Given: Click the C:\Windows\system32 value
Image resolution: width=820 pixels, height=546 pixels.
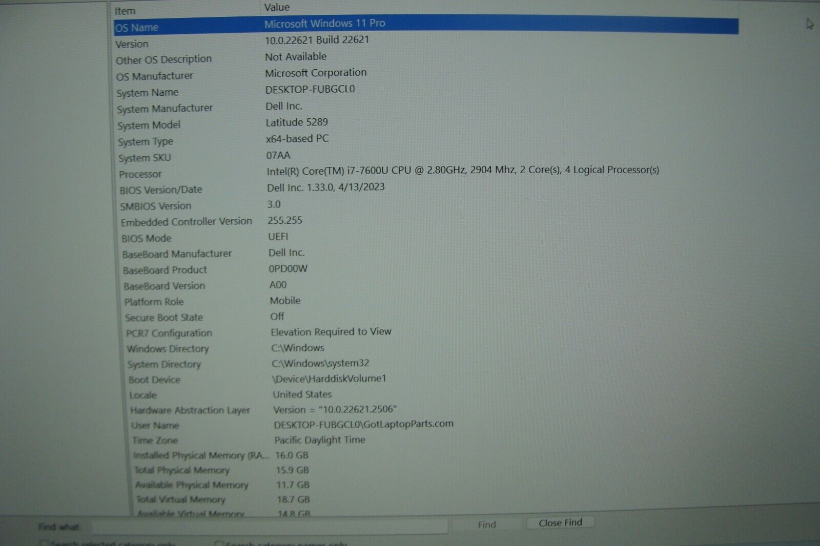Looking at the screenshot, I should (320, 363).
